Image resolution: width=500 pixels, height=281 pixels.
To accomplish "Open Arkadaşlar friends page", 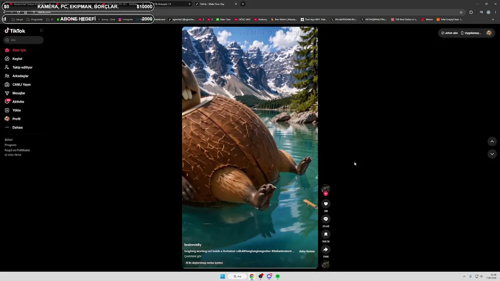I will 17,76.
